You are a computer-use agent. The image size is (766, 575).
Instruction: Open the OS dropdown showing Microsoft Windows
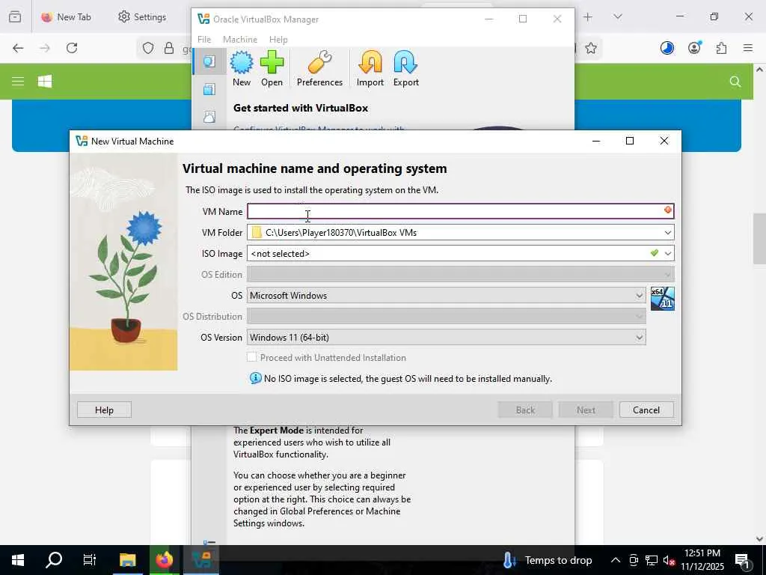[447, 295]
